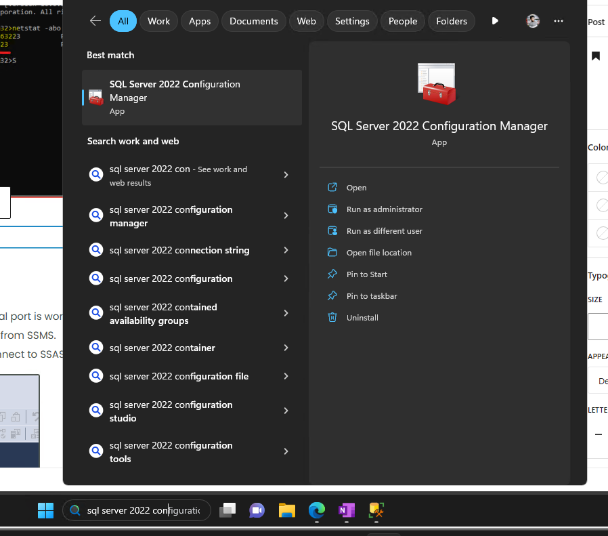Open the three-dot options menu
608x536 pixels.
tap(559, 21)
